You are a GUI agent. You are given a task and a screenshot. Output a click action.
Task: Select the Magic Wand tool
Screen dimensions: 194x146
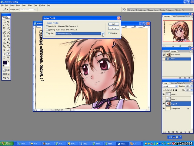click(8, 25)
